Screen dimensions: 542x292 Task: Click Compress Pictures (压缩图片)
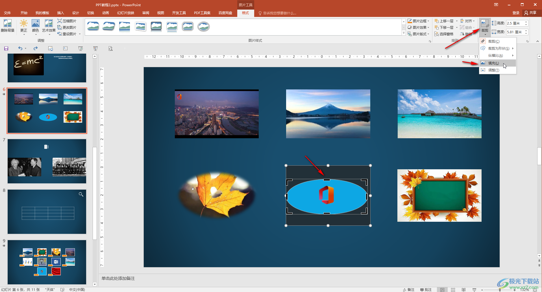pos(67,21)
